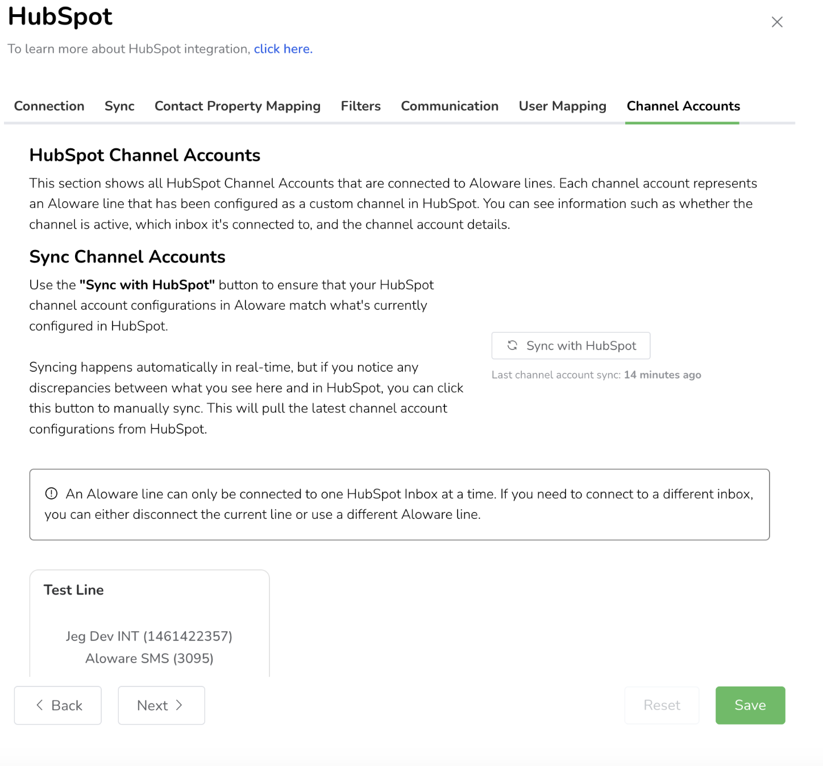
Task: Select the Channel Accounts tab
Action: click(x=683, y=106)
